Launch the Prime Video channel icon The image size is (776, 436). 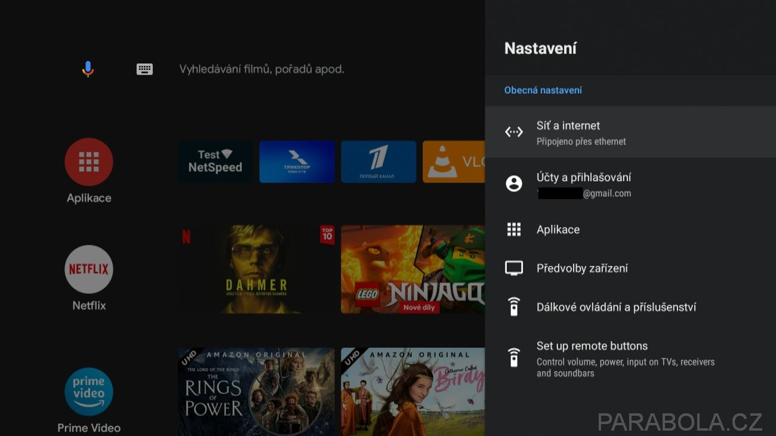pyautogui.click(x=89, y=391)
